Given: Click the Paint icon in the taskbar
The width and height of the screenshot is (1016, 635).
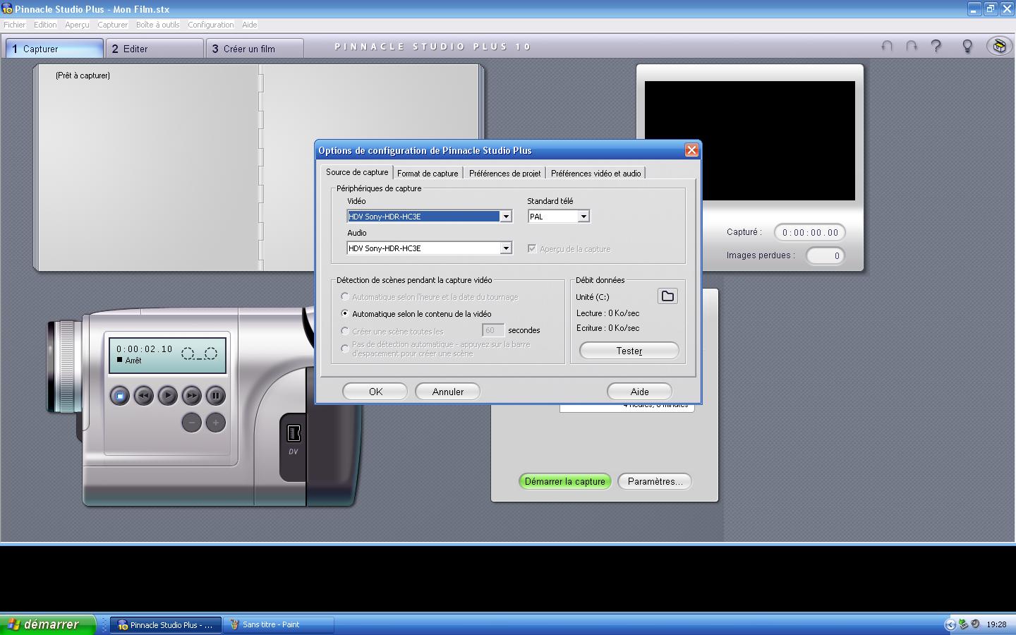Looking at the screenshot, I should [234, 624].
